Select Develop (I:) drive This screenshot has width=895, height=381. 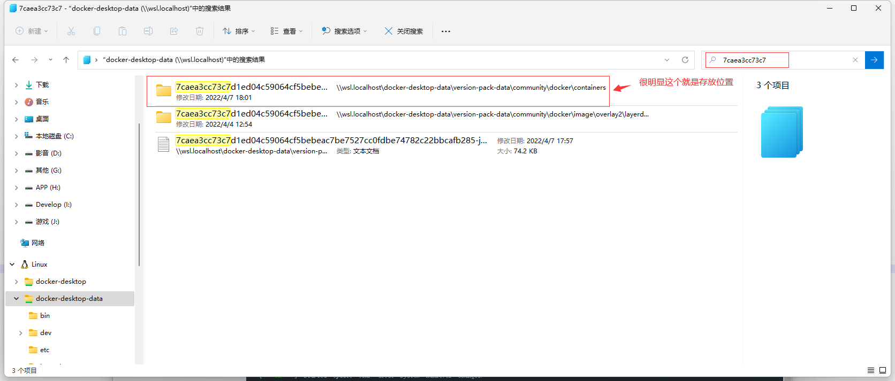[54, 204]
